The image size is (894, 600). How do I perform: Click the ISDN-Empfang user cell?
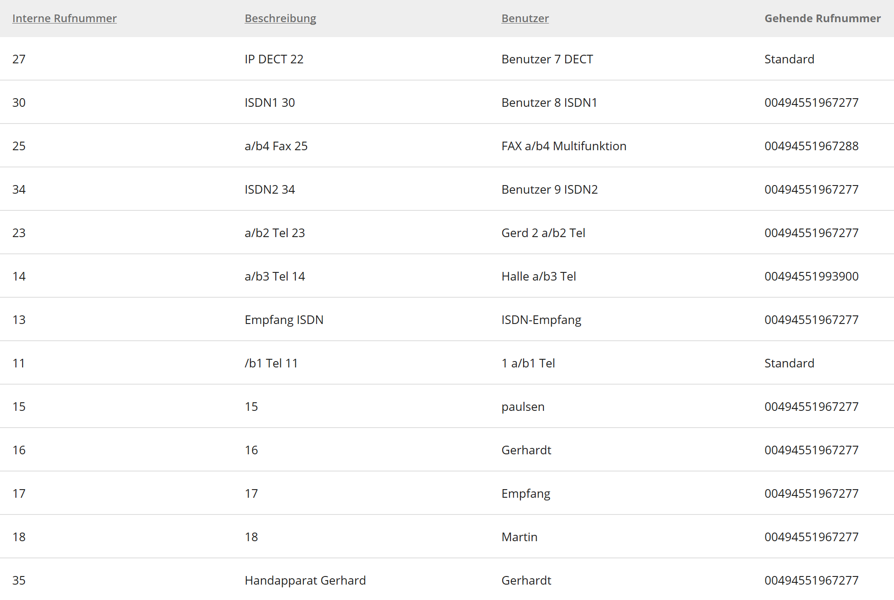[541, 320]
